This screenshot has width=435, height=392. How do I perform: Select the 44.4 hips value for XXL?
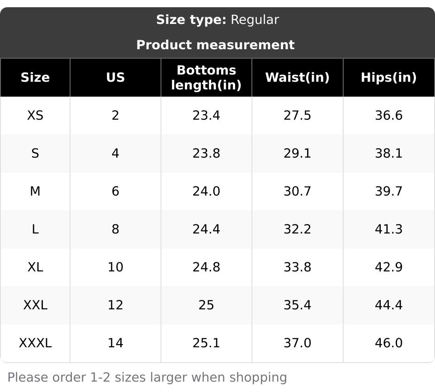388,305
